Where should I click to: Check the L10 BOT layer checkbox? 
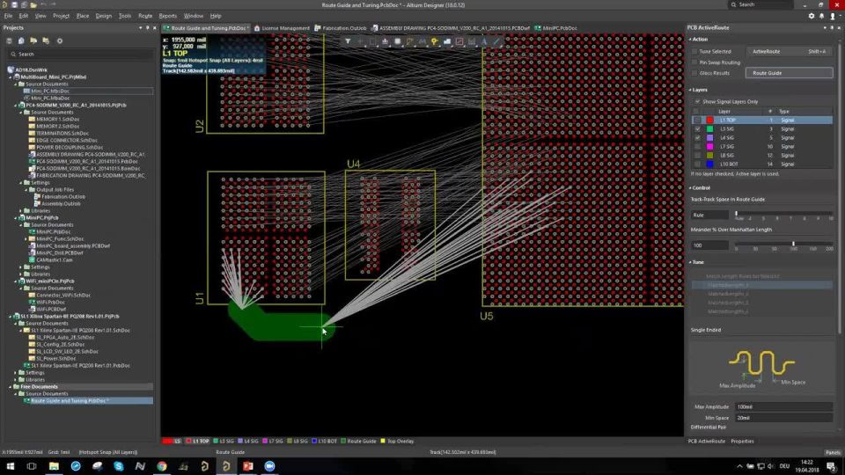pos(697,164)
